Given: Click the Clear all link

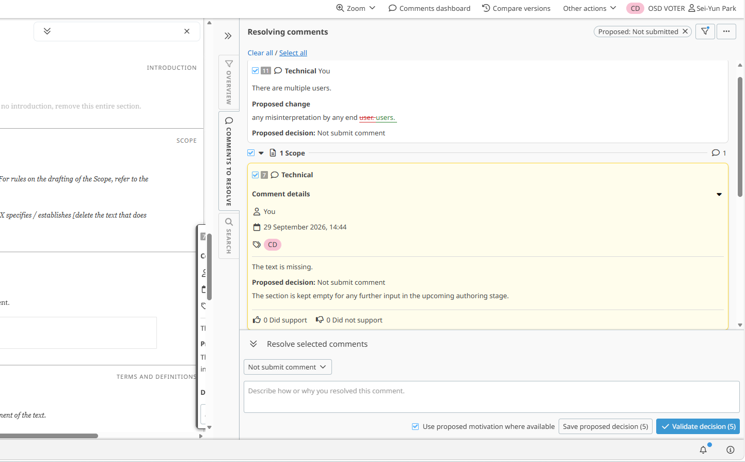Looking at the screenshot, I should tap(260, 53).
